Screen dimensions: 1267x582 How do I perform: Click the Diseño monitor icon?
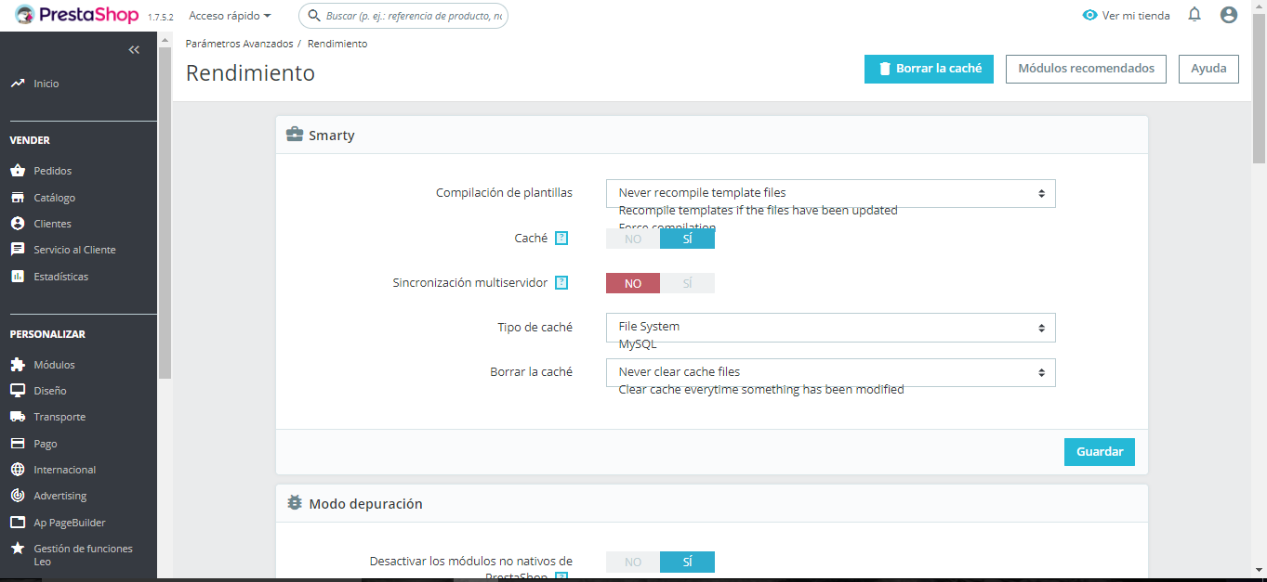[17, 391]
